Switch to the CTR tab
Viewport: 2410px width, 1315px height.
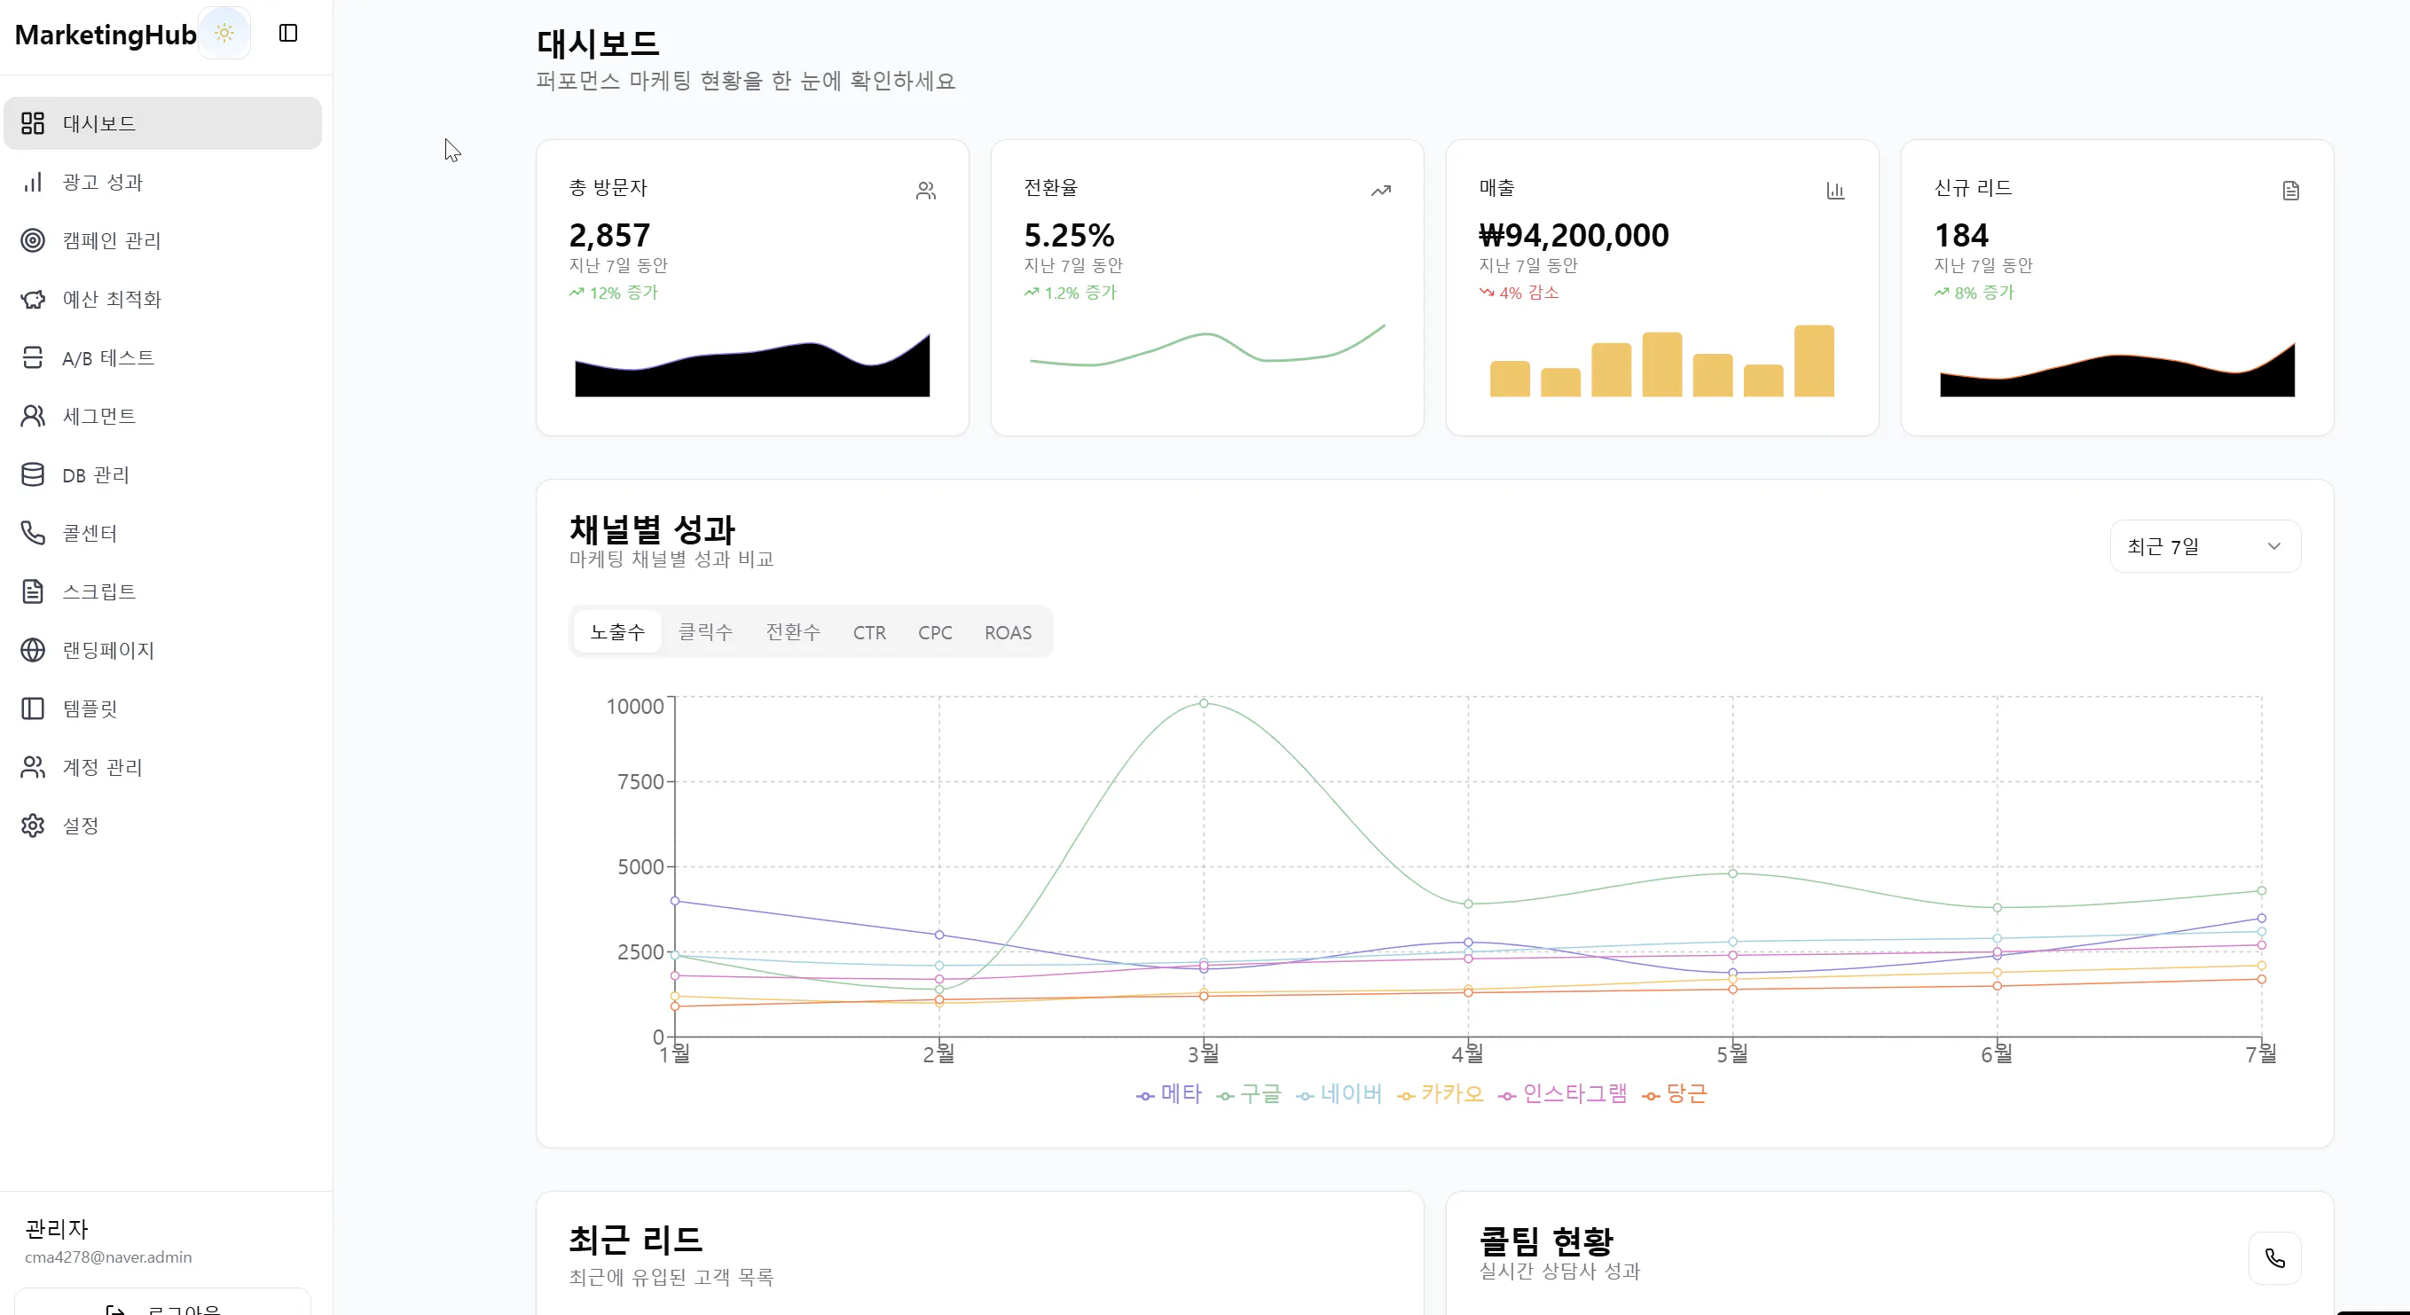(x=869, y=632)
